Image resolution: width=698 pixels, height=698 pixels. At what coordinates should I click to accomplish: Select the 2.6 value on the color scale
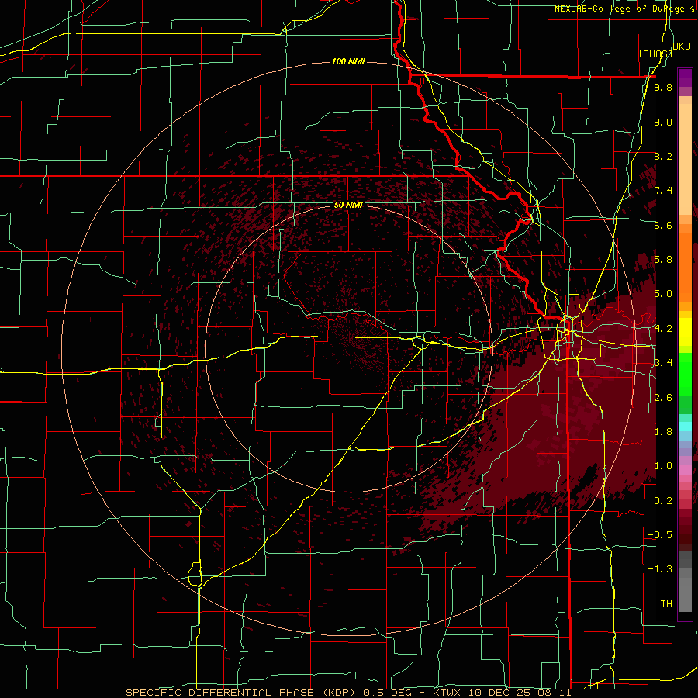coord(663,398)
